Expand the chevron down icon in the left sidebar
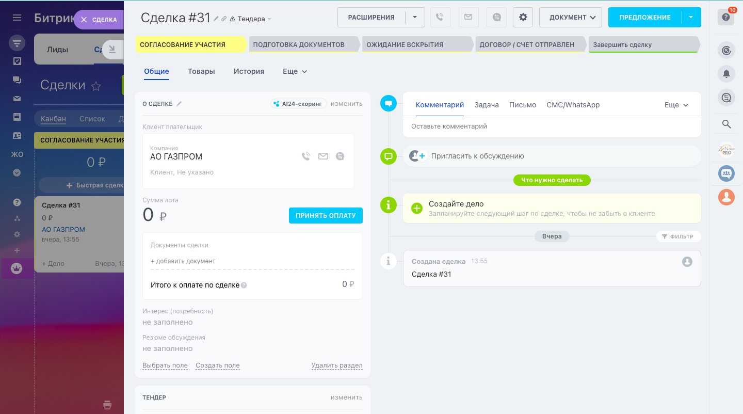The image size is (743, 414). point(17,173)
